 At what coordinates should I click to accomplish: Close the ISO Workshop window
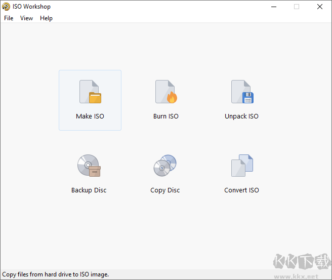click(x=320, y=7)
